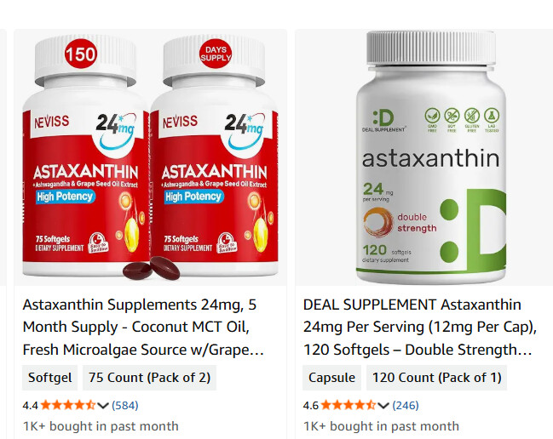Viewport: 553px width, 439px height.
Task: Expand the rating chevron beside 4.4 stars
Action: (103, 406)
